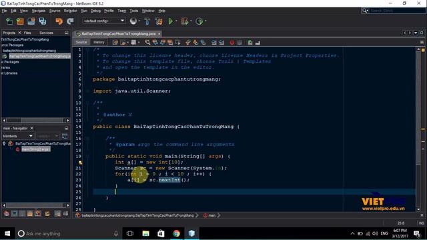Image resolution: width=427 pixels, height=240 pixels.
Task: Click the Shift Line Right icon
Action: coord(222,42)
